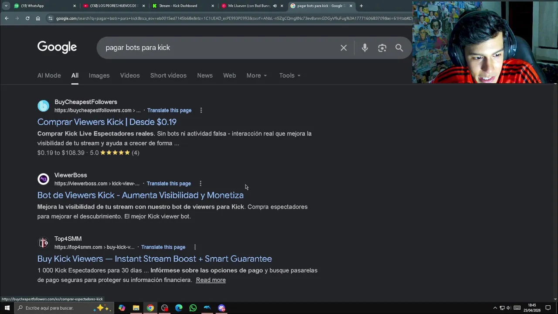Click the magnifying glass search button
The image size is (558, 314).
pos(399,48)
